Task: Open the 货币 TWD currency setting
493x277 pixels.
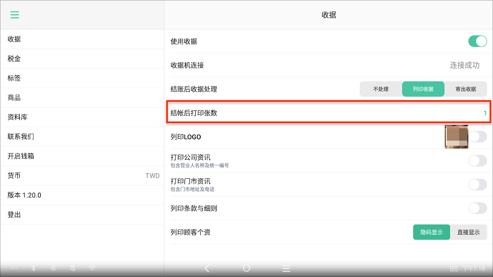Action: [82, 176]
